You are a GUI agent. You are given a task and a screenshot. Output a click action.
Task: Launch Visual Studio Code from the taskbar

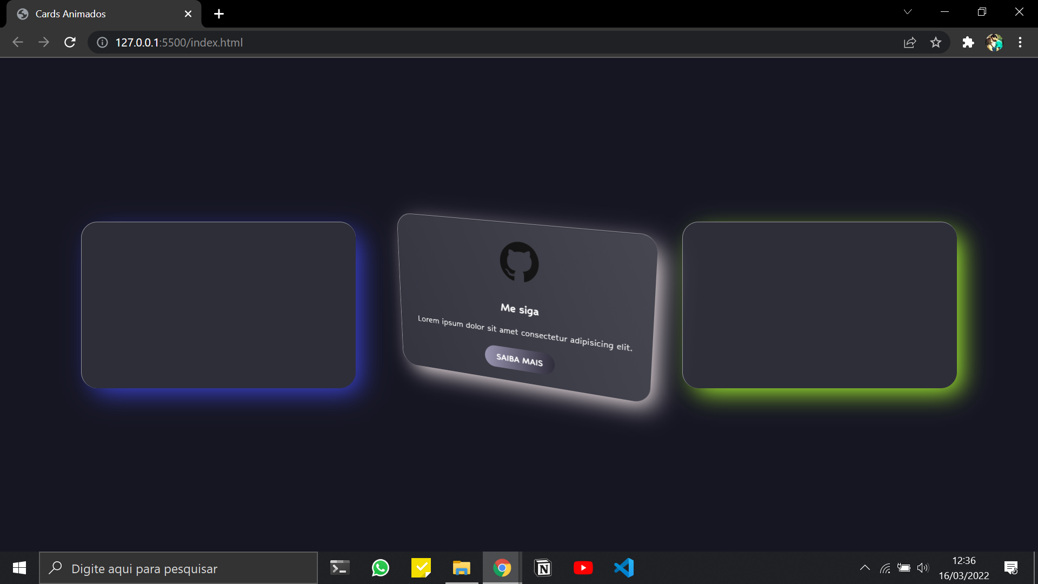pyautogui.click(x=624, y=567)
